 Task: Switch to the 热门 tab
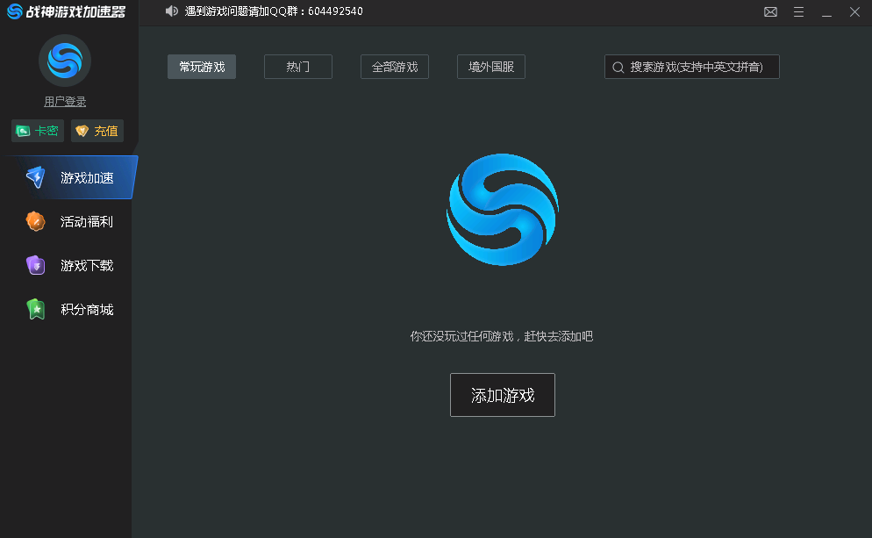[x=298, y=67]
